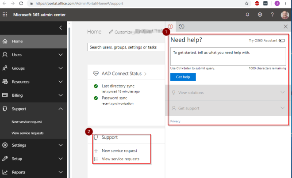The width and height of the screenshot is (292, 178).
Task: Open Setup in sidebar
Action: (33, 159)
